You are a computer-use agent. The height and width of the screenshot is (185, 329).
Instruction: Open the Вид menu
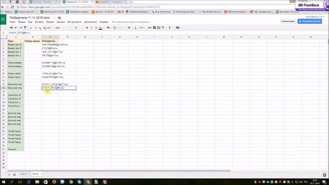(x=30, y=22)
